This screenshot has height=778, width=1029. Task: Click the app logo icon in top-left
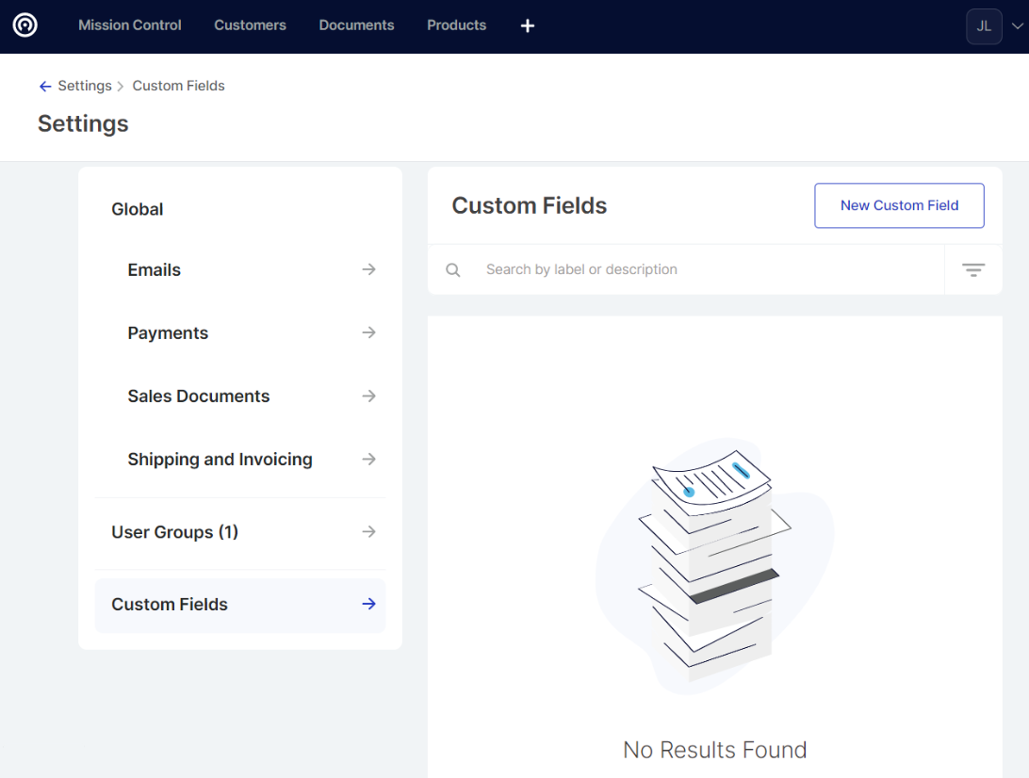[x=25, y=25]
